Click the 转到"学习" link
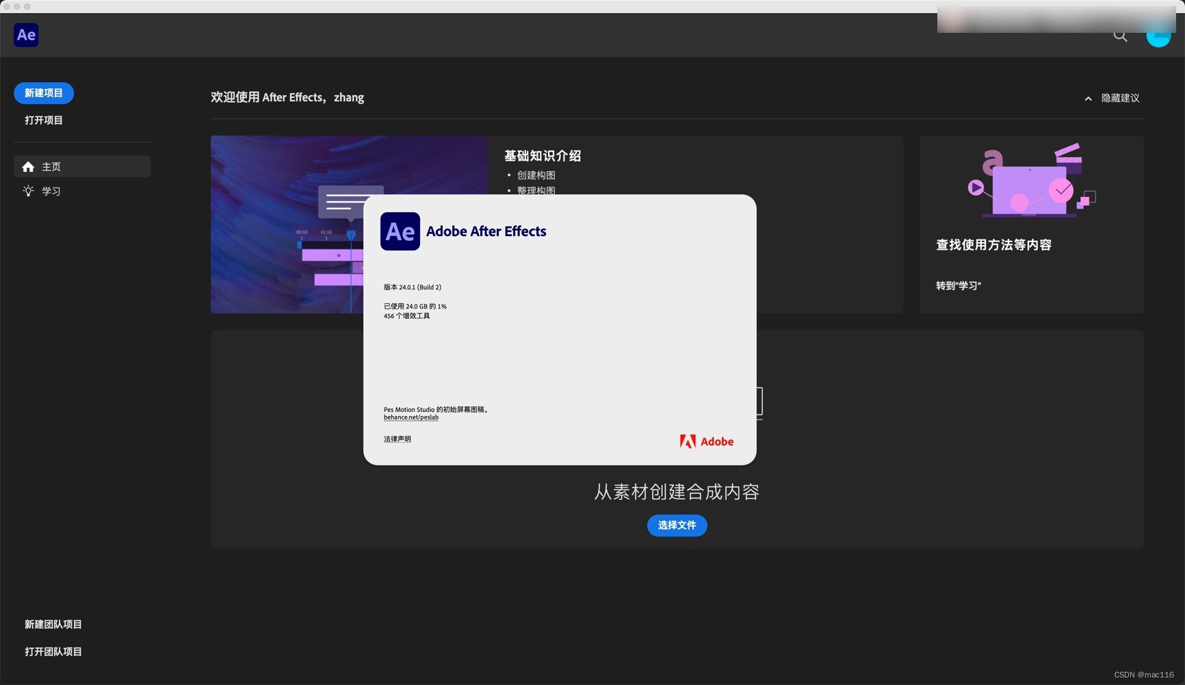The image size is (1185, 685). 959,286
